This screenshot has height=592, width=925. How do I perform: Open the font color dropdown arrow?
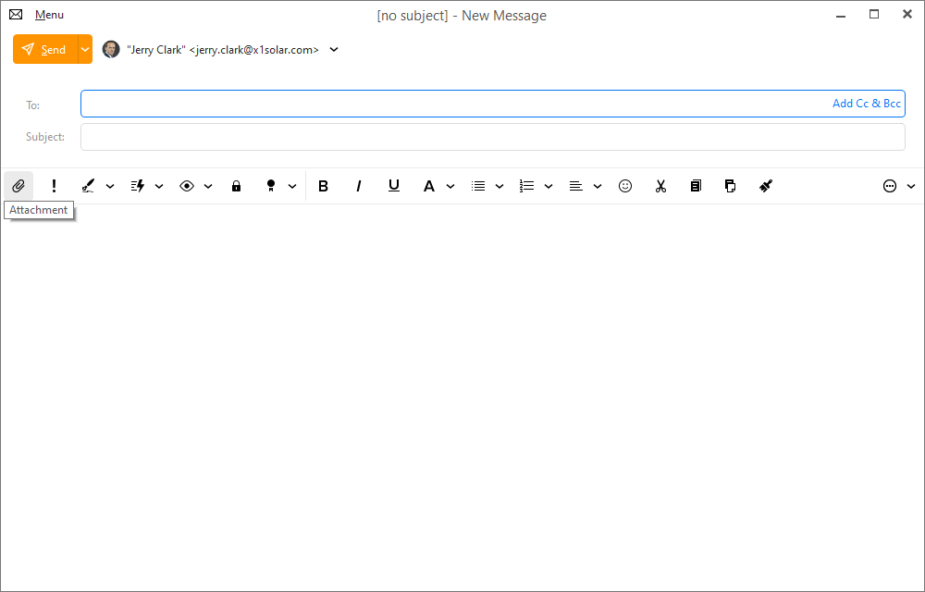450,186
